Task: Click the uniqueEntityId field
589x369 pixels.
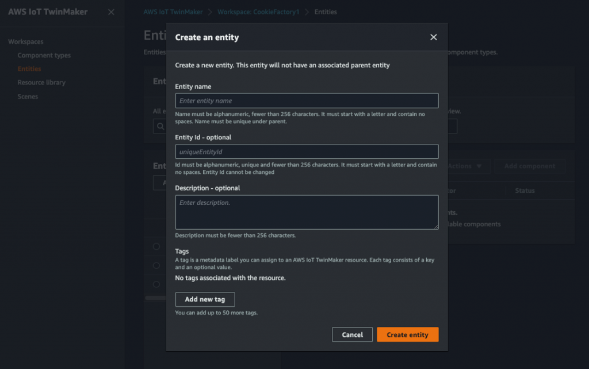Action: pyautogui.click(x=306, y=151)
